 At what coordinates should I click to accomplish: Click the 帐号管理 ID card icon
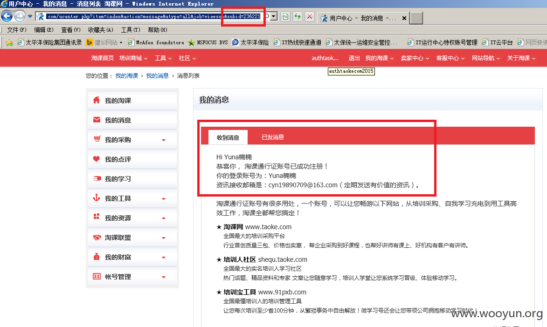click(97, 276)
